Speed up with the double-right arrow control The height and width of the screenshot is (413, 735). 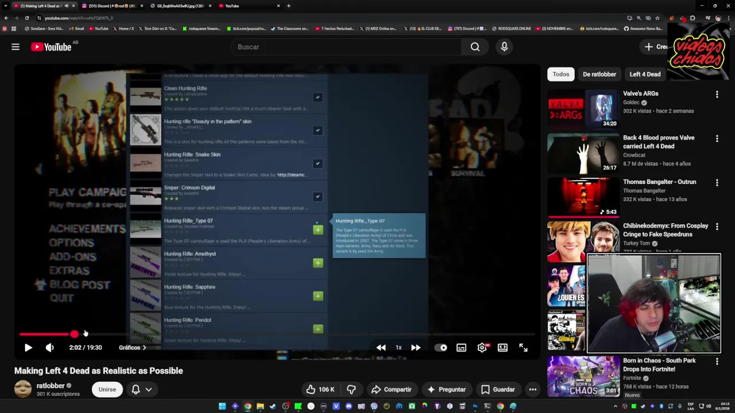[416, 348]
